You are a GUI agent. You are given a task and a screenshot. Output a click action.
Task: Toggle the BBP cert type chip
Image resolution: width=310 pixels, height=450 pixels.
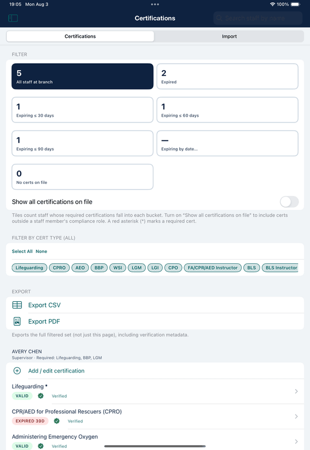(99, 267)
